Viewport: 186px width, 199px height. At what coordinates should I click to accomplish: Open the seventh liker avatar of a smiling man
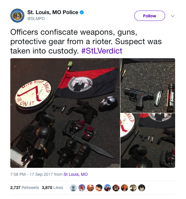coord(124,188)
